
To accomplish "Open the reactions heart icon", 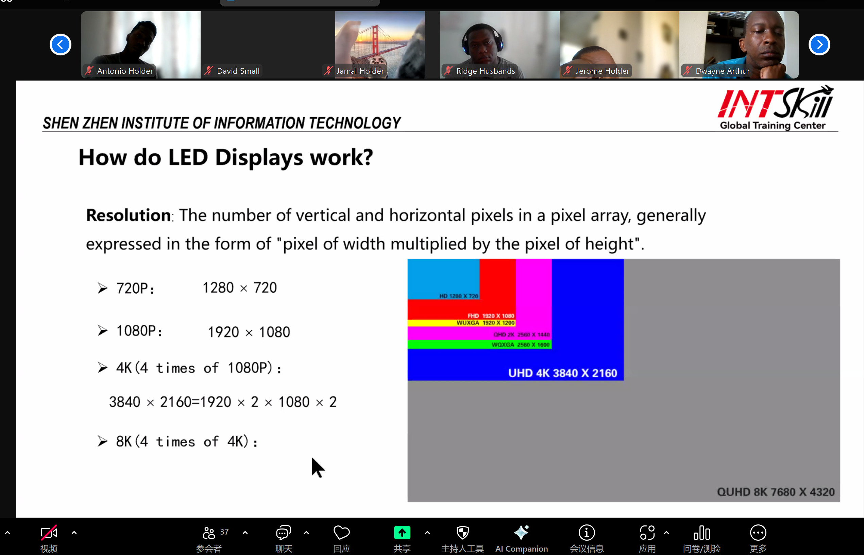I will (341, 533).
